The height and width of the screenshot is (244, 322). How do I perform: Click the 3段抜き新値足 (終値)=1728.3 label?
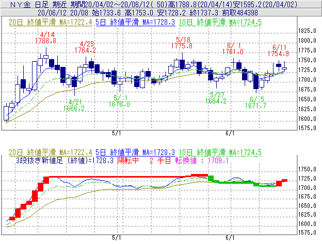click(x=65, y=161)
